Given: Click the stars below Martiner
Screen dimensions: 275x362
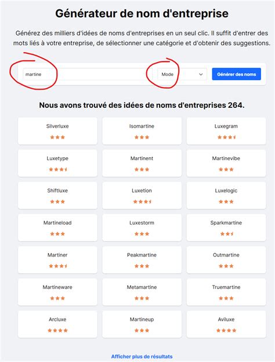Looking at the screenshot, I should 58,266.
